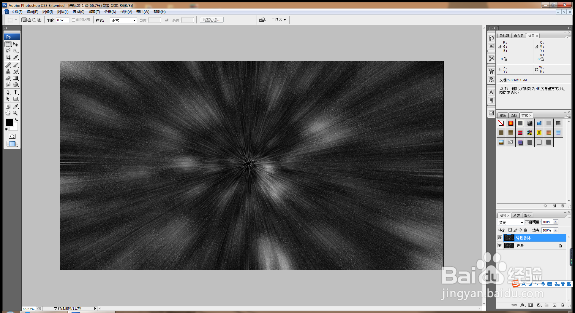Screen dimensions: 575x313
Task: Expand the opacity slider arrow
Action: click(556, 222)
